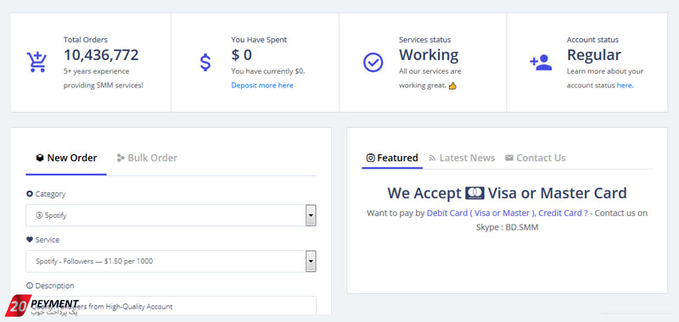Image resolution: width=679 pixels, height=322 pixels.
Task: Click the shopping cart Total Orders icon
Action: [36, 62]
